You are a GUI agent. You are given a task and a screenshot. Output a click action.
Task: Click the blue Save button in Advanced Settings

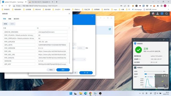tap(63, 70)
